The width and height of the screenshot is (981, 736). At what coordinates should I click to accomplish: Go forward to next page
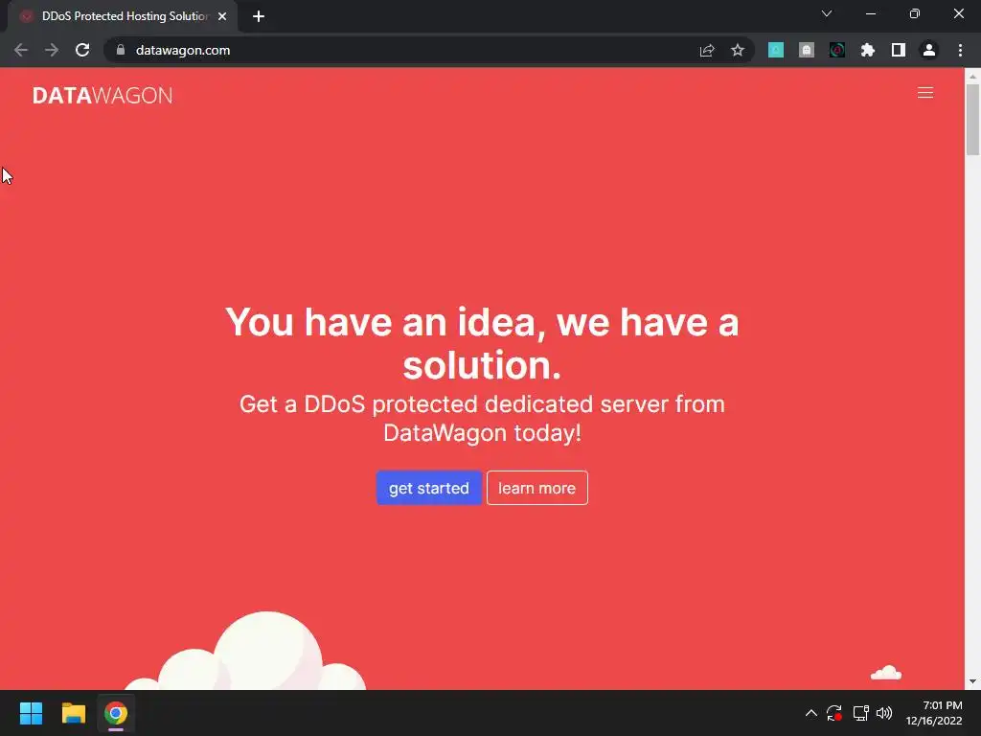click(x=52, y=50)
